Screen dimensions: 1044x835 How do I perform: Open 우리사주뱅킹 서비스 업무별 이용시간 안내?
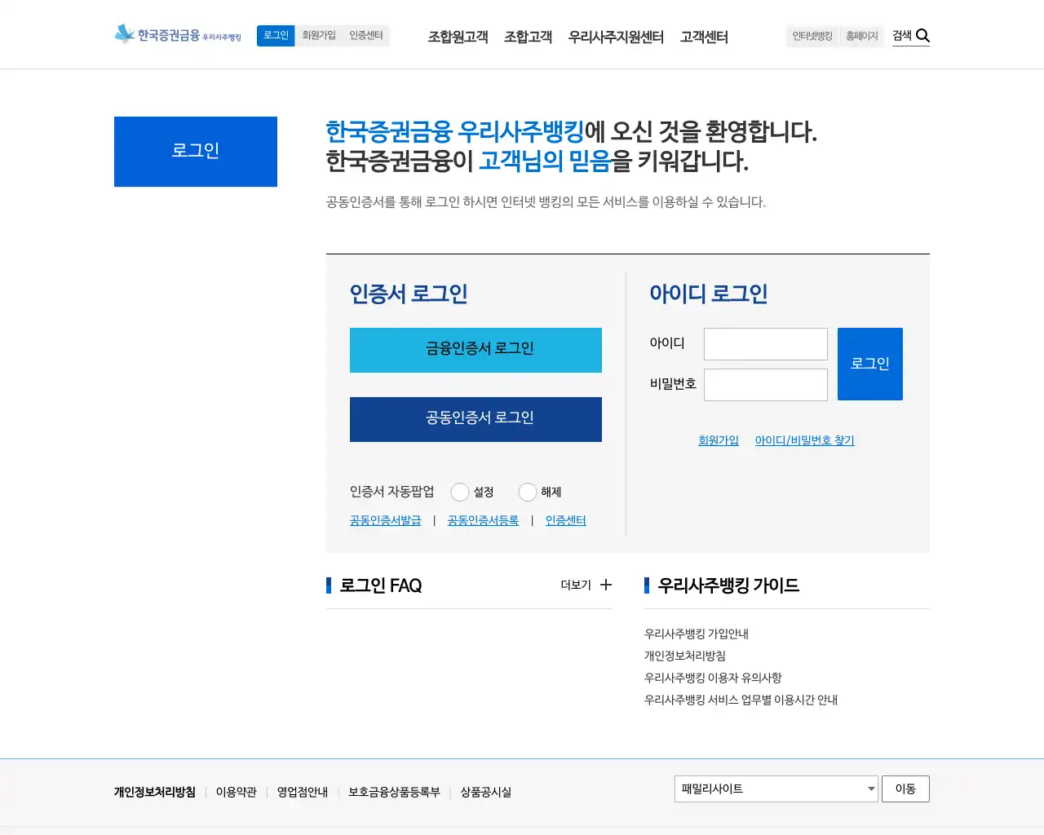pyautogui.click(x=741, y=700)
